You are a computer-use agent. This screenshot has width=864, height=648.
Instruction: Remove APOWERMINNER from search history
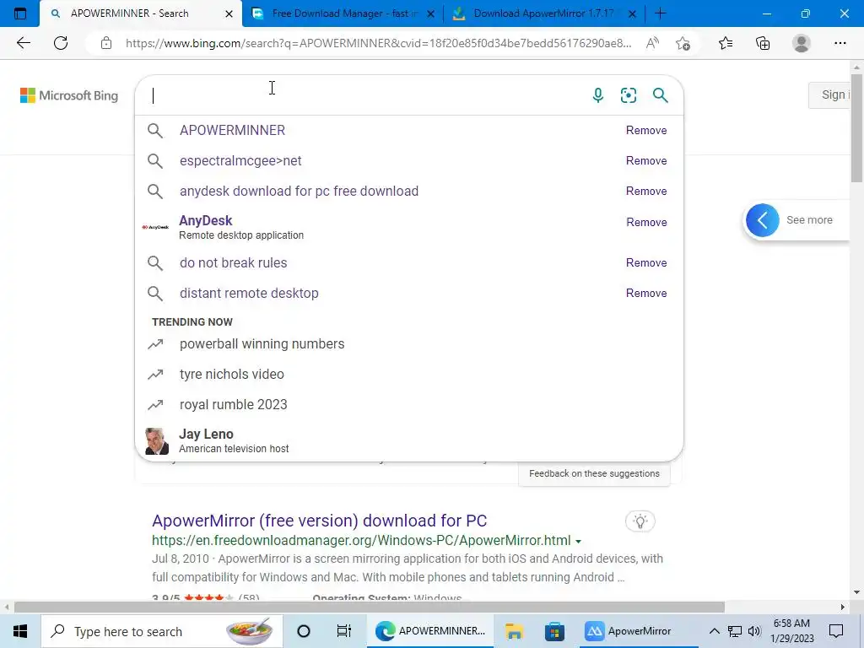coord(645,131)
